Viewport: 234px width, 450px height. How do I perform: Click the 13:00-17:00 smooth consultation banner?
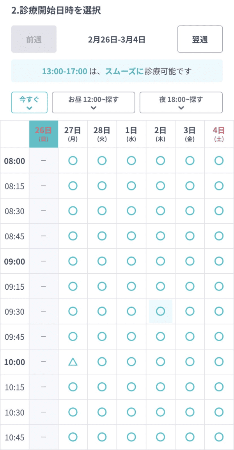pos(117,71)
